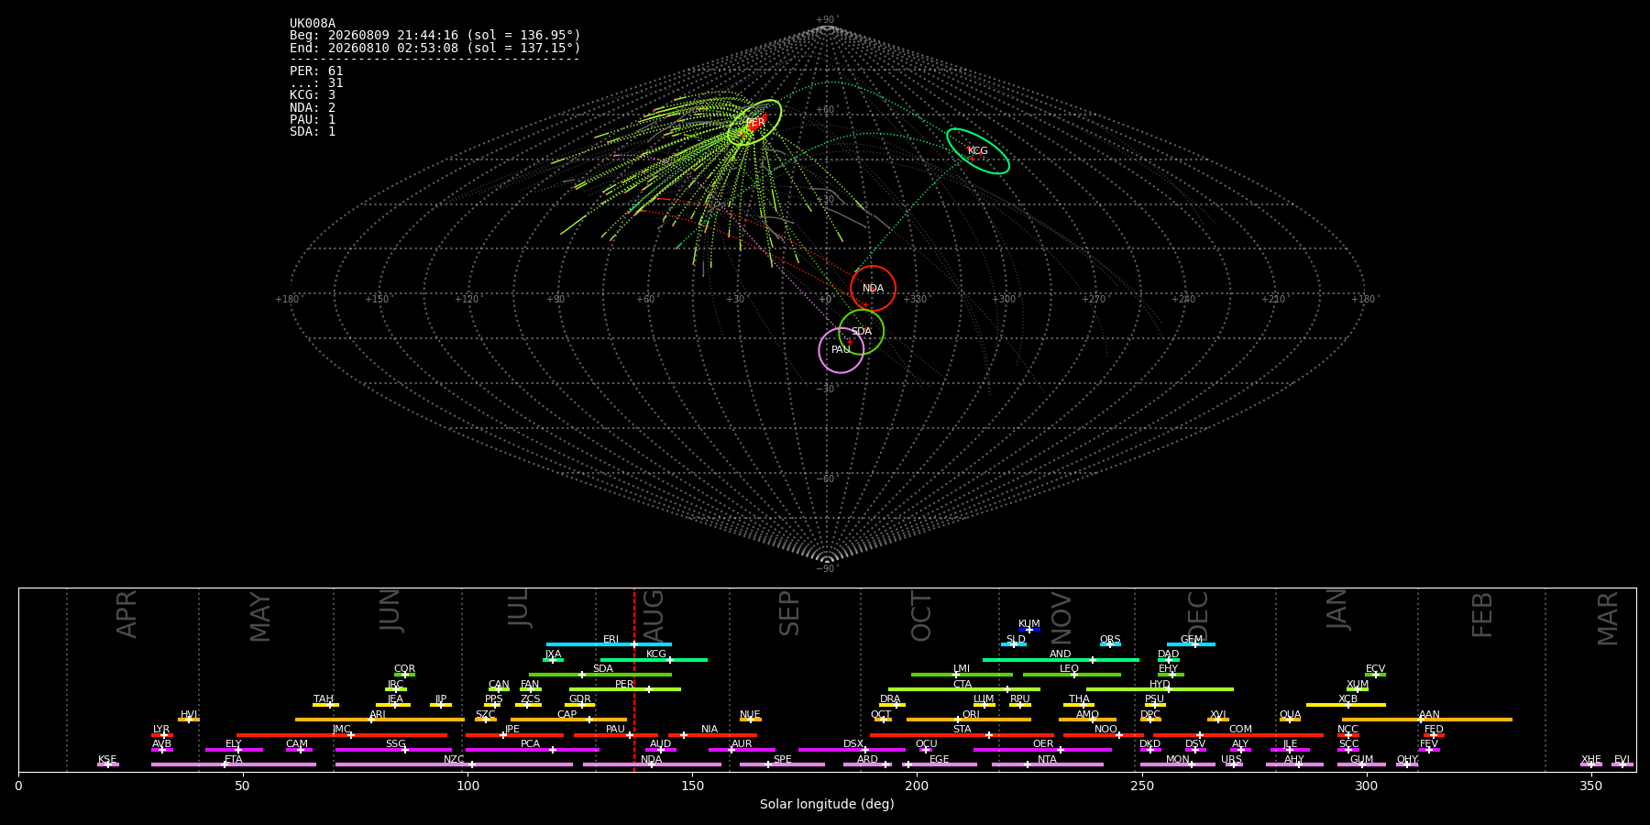
Task: Click the SPE shower bar in the timeline
Action: (782, 764)
